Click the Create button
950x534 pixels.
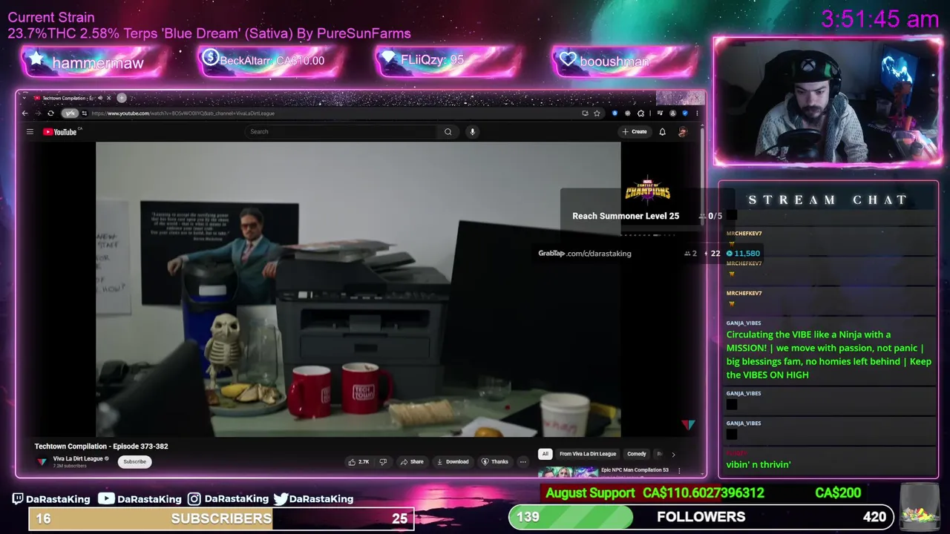635,131
